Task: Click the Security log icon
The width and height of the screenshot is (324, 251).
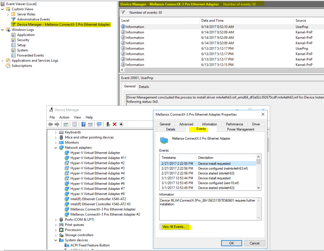Action: (x=13, y=40)
